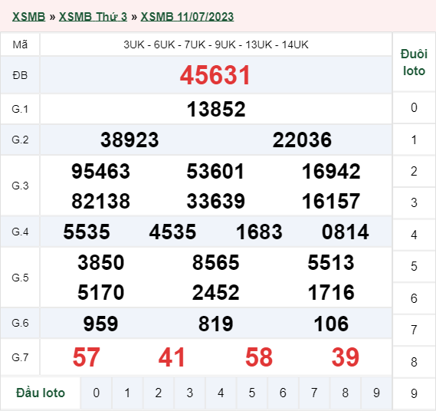Select Đuôi loto digit 7
436x411 pixels.
(x=414, y=330)
